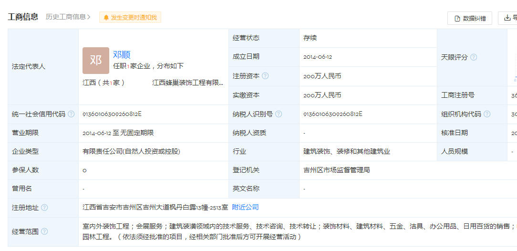The width and height of the screenshot is (517, 251).
Task: Click the 吉州区市场监督管理局 registration authority text
Action: pos(337,170)
